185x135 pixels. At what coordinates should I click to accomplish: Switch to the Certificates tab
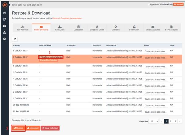(x=134, y=28)
